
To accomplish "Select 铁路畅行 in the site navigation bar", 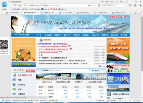I will point(58,35).
